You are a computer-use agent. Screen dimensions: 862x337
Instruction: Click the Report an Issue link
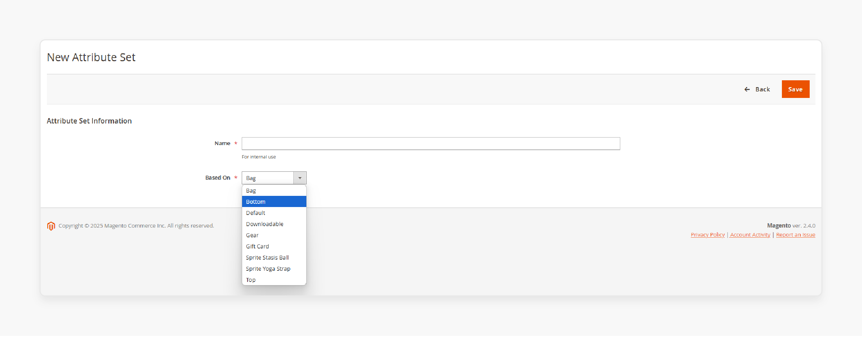click(796, 235)
